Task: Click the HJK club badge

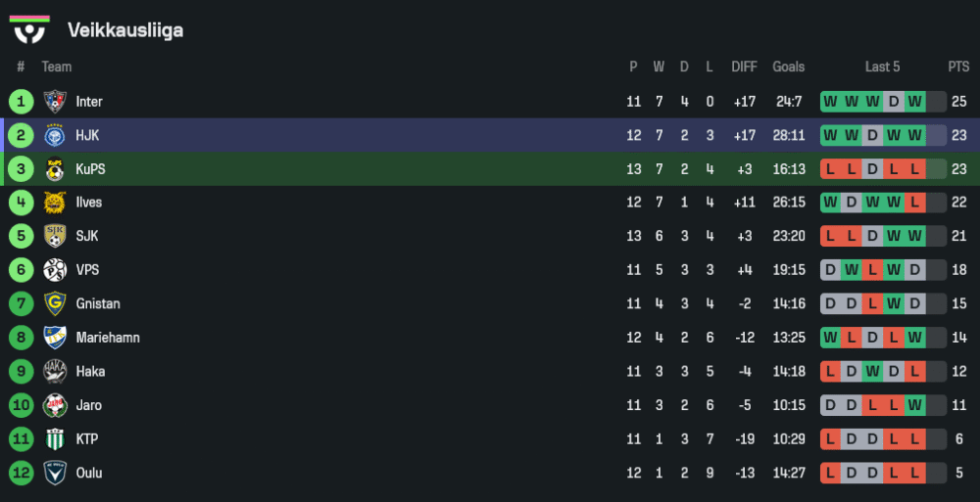Action: 54,135
